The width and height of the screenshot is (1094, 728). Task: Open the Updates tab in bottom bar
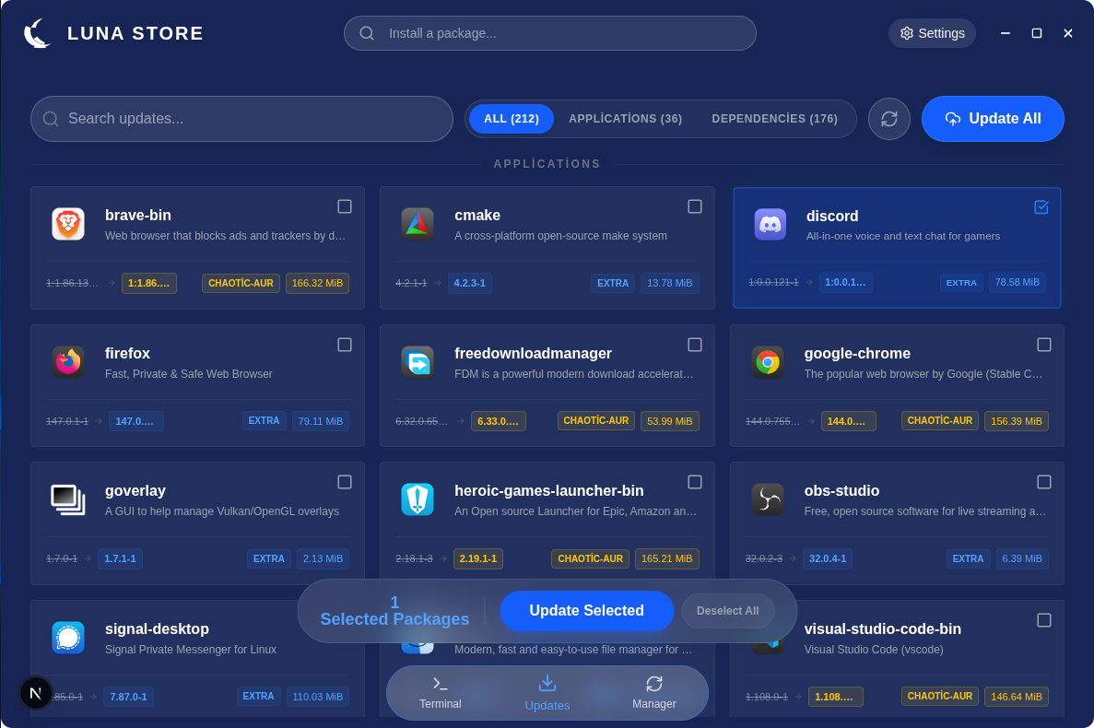tap(547, 693)
